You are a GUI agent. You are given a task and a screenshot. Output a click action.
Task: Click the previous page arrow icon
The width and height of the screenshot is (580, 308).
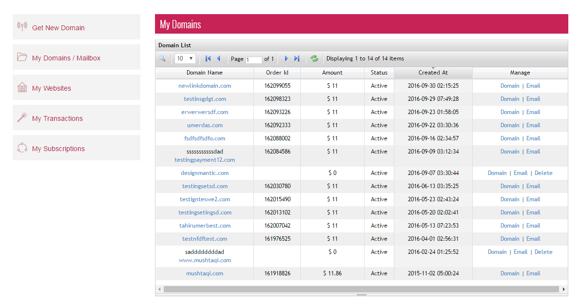click(218, 58)
